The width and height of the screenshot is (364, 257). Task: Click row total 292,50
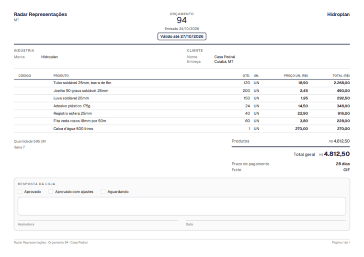tap(343, 98)
